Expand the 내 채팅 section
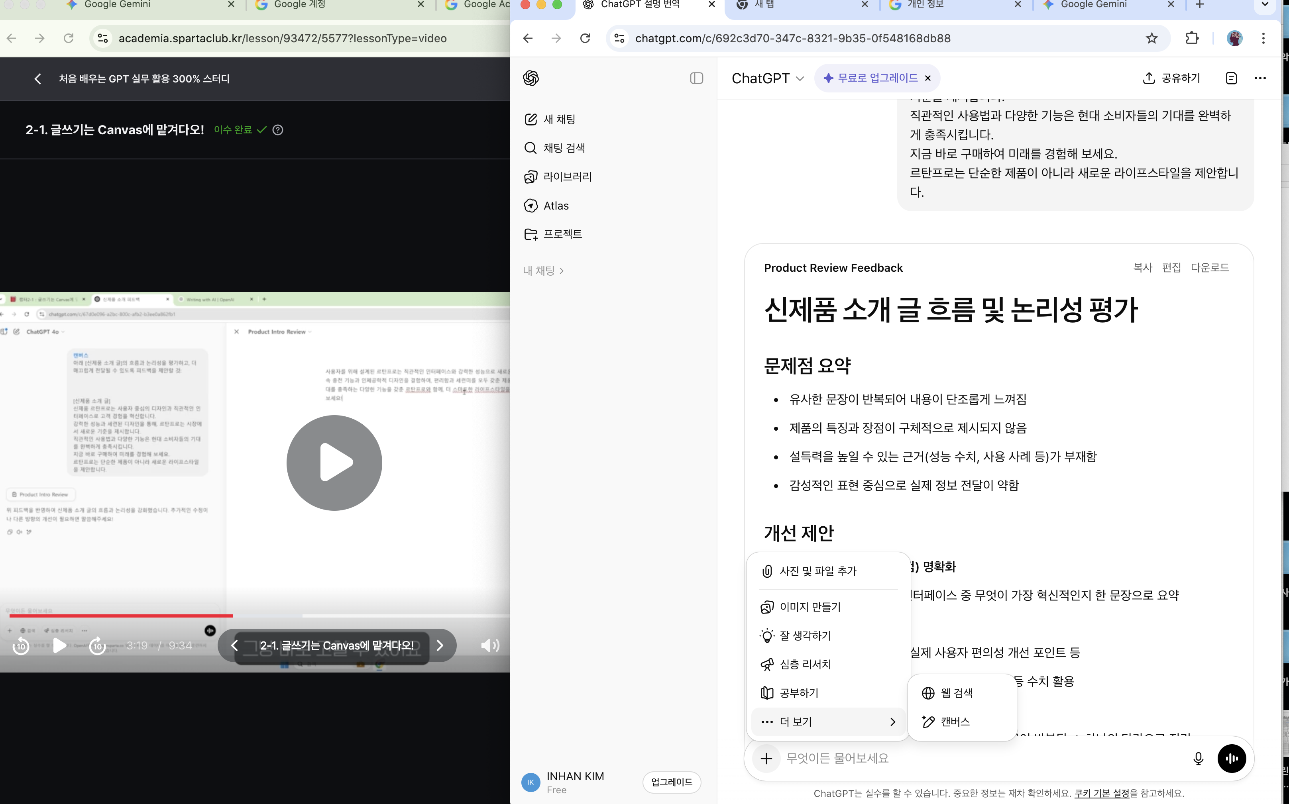Image resolution: width=1289 pixels, height=804 pixels. [x=543, y=271]
